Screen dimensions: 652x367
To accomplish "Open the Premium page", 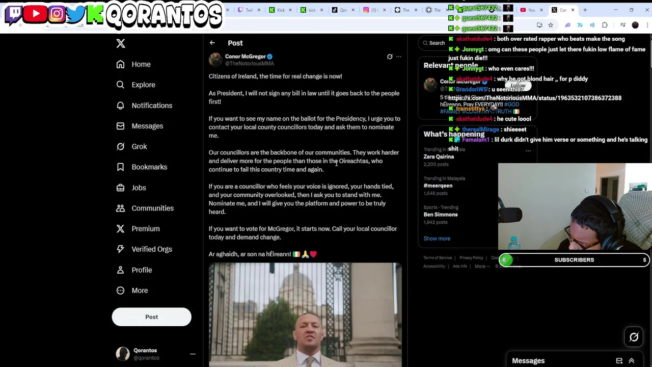I will point(138,228).
